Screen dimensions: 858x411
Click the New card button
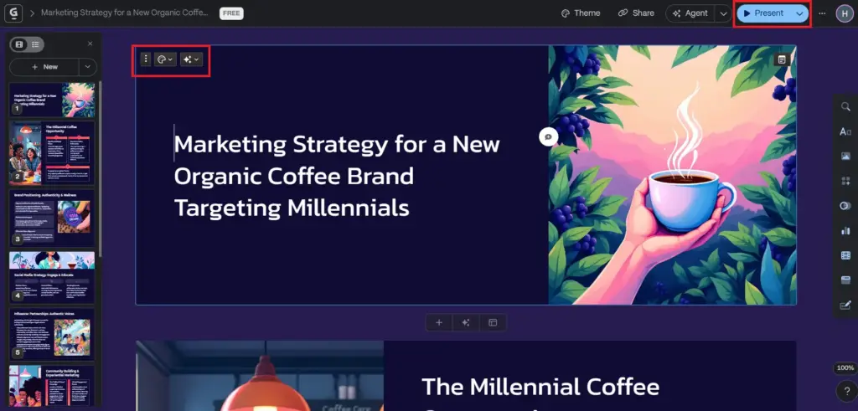[44, 67]
